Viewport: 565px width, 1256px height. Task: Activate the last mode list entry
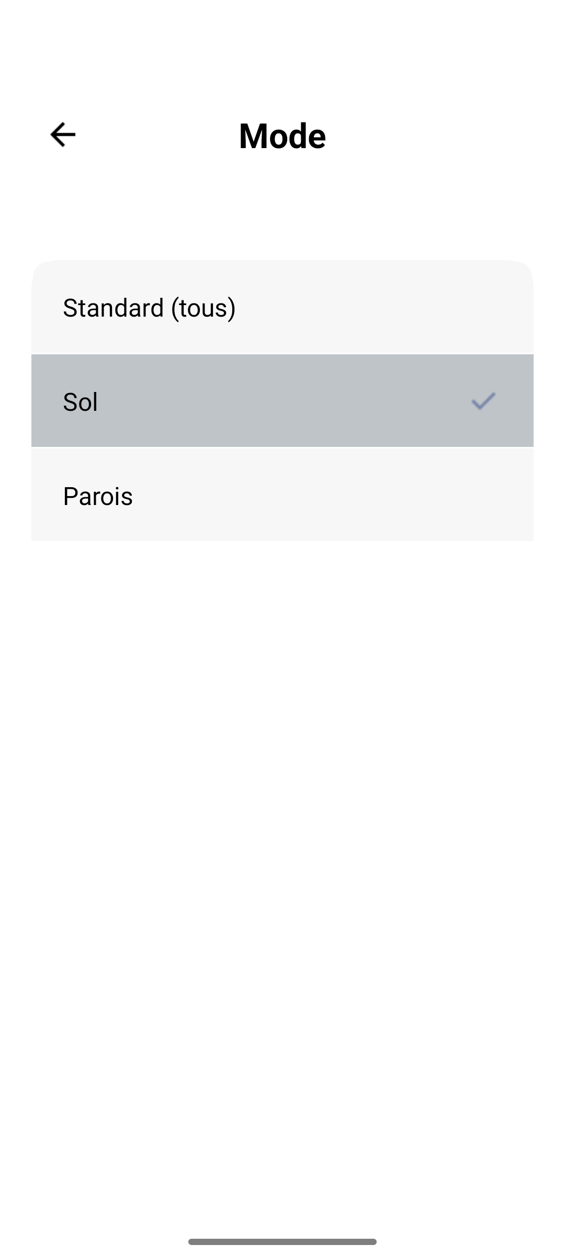(282, 495)
